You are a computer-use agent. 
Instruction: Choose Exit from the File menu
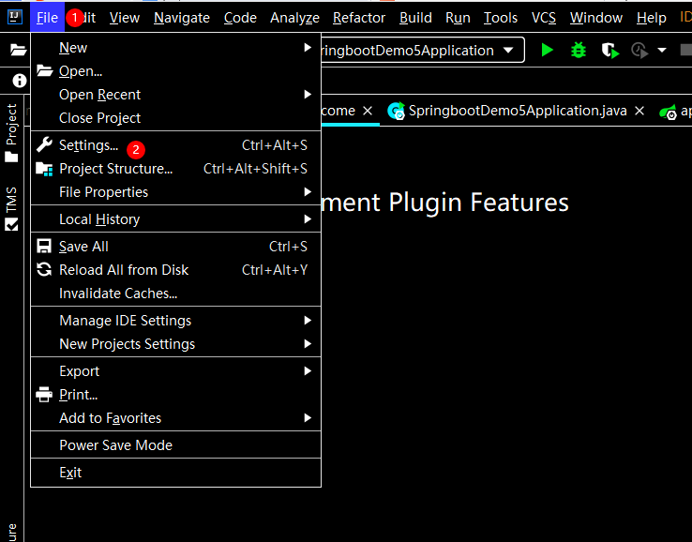coord(175,473)
